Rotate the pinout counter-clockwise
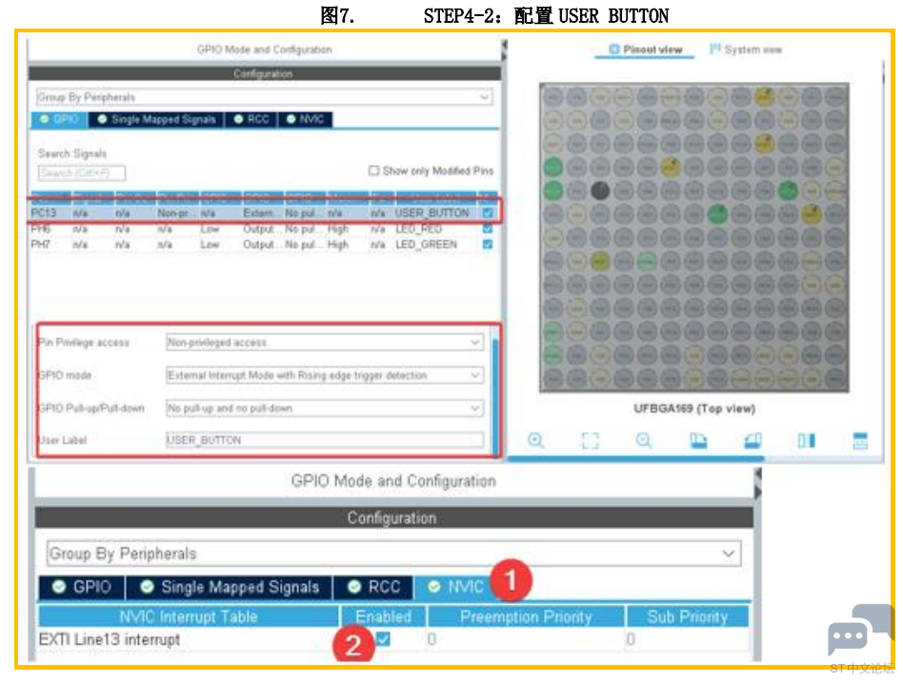This screenshot has height=683, width=903. (x=752, y=440)
